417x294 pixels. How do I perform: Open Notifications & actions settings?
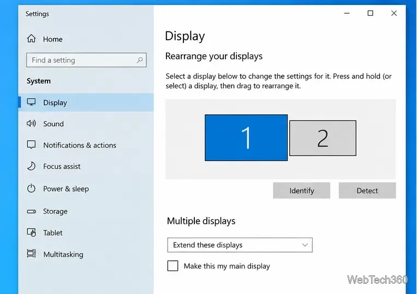(86, 145)
